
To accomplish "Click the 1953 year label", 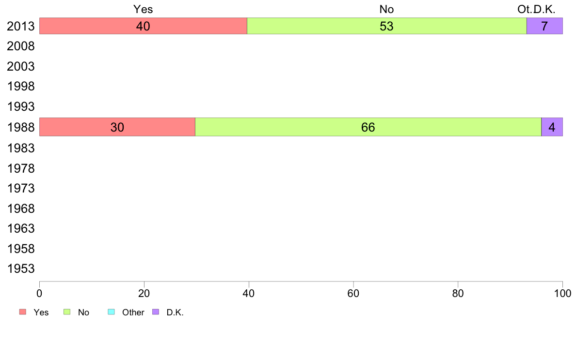I will coord(21,269).
